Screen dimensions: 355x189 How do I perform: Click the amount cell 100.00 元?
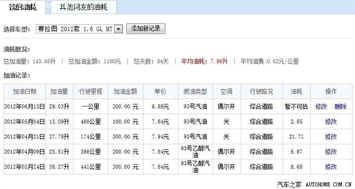coord(125,122)
